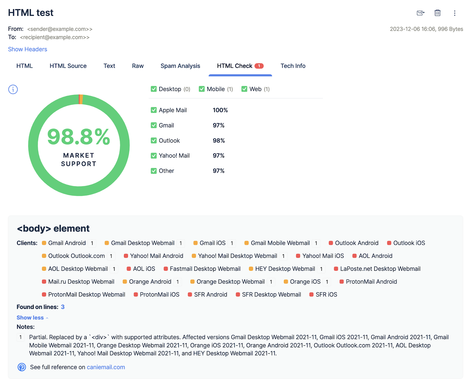
Task: Open the three-dot overflow menu
Action: pyautogui.click(x=455, y=13)
